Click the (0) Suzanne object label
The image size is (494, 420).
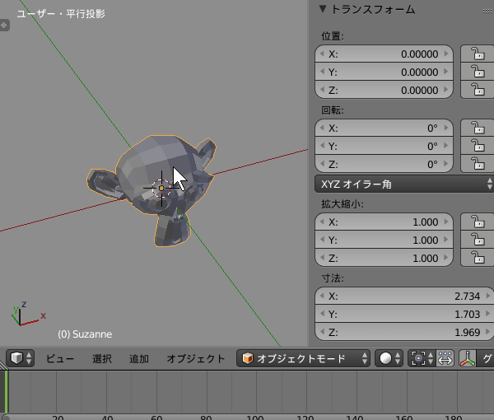tap(85, 334)
